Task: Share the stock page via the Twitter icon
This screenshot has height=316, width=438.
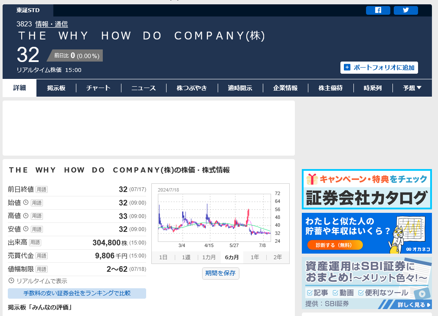Action: (405, 10)
